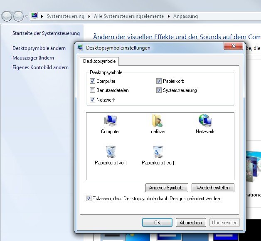Expand the arrow before Anpassung in breadcrumb
Viewport: 261px width, 241px height.
pos(169,16)
